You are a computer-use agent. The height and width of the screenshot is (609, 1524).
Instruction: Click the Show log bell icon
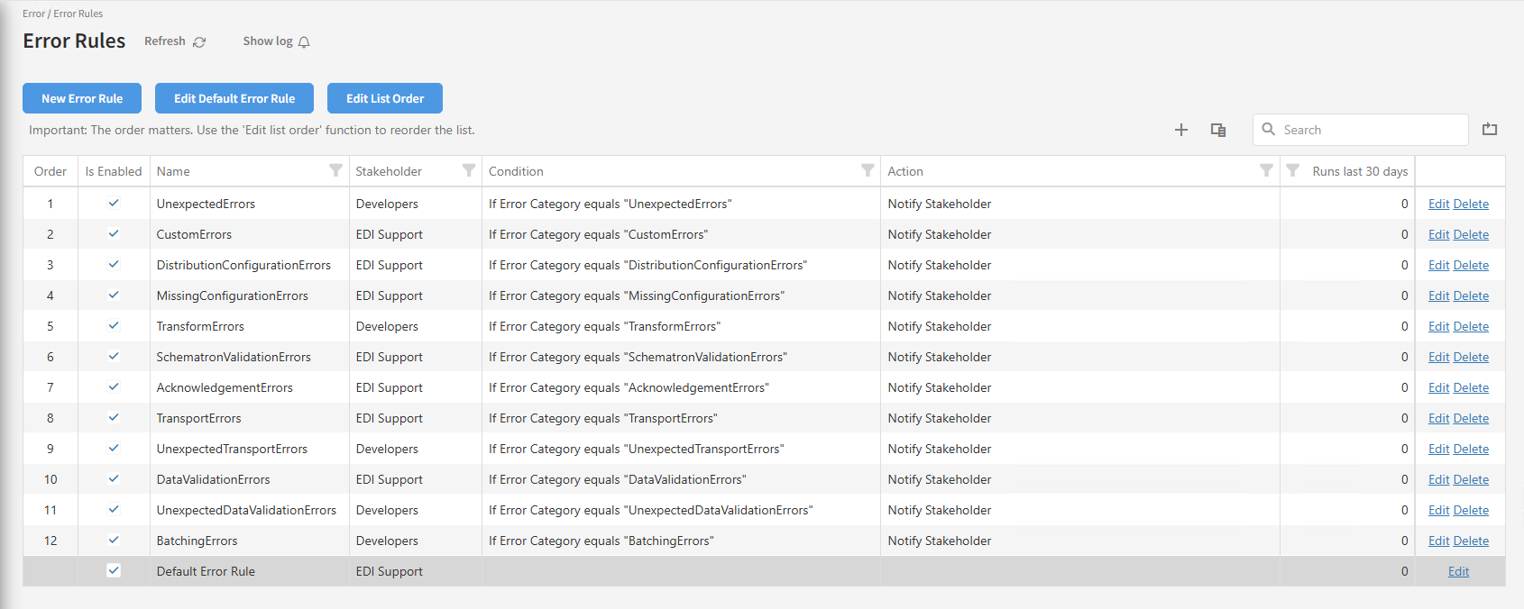(304, 42)
